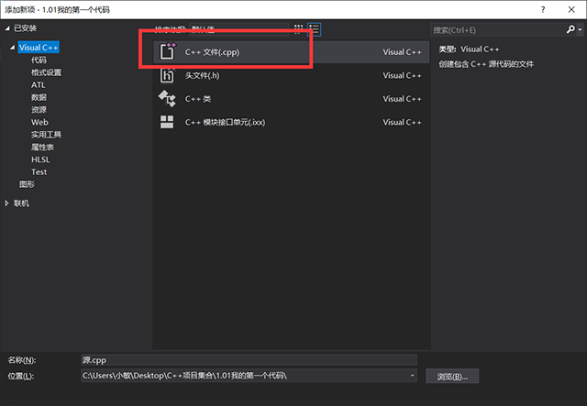Select the 头文件(.h) template icon

(167, 75)
